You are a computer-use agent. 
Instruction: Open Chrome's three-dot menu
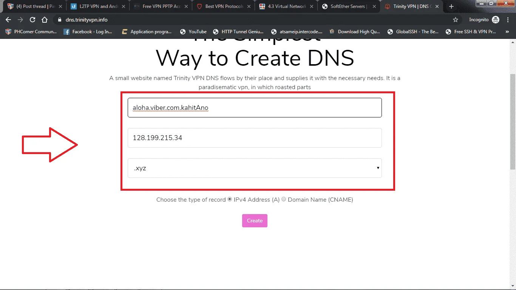click(x=508, y=20)
